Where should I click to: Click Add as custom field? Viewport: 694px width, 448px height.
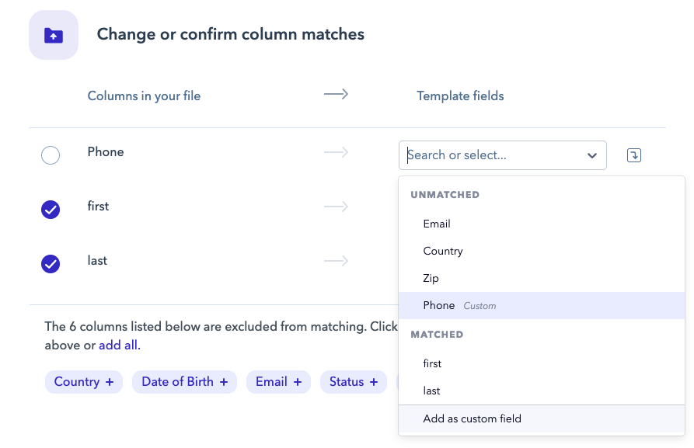(x=472, y=418)
